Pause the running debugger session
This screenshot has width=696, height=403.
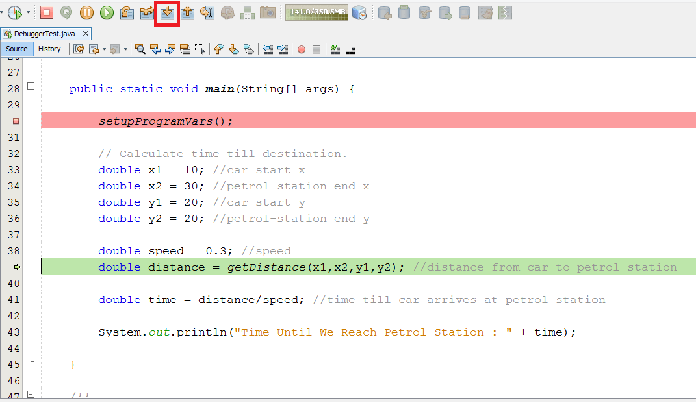(x=86, y=12)
